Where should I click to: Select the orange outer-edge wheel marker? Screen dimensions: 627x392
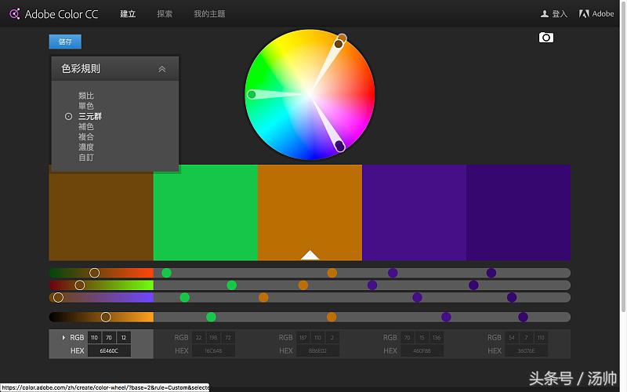[342, 38]
